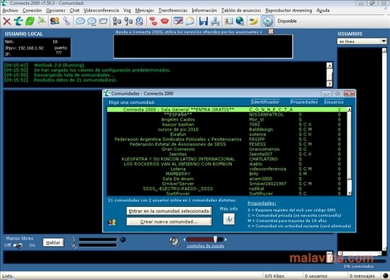Viewport: 390px width, 280px height.
Task: Click the 'Disponible' status label in toolbar
Action: [287, 21]
